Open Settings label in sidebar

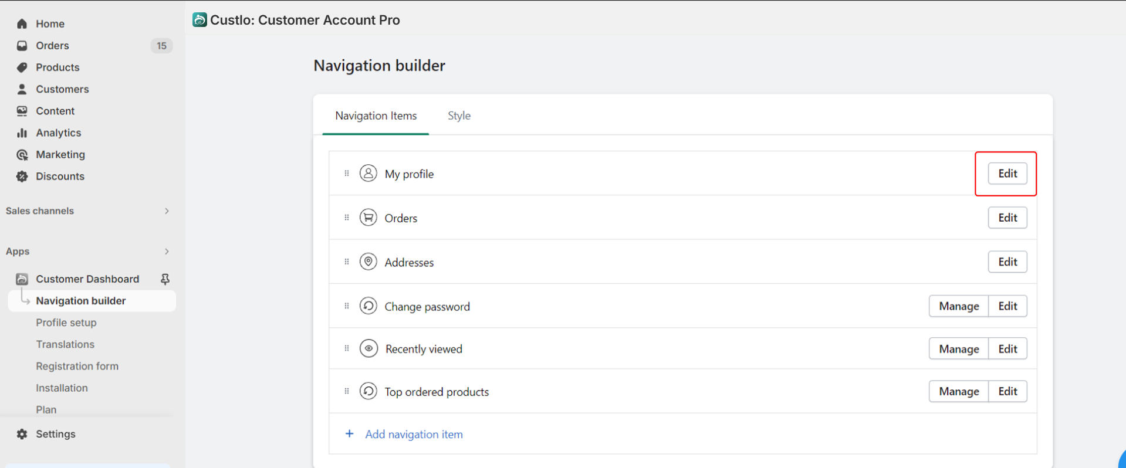click(x=56, y=434)
